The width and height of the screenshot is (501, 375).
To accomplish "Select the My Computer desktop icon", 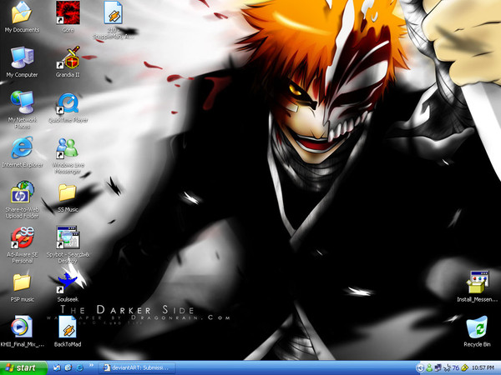I will pyautogui.click(x=22, y=57).
